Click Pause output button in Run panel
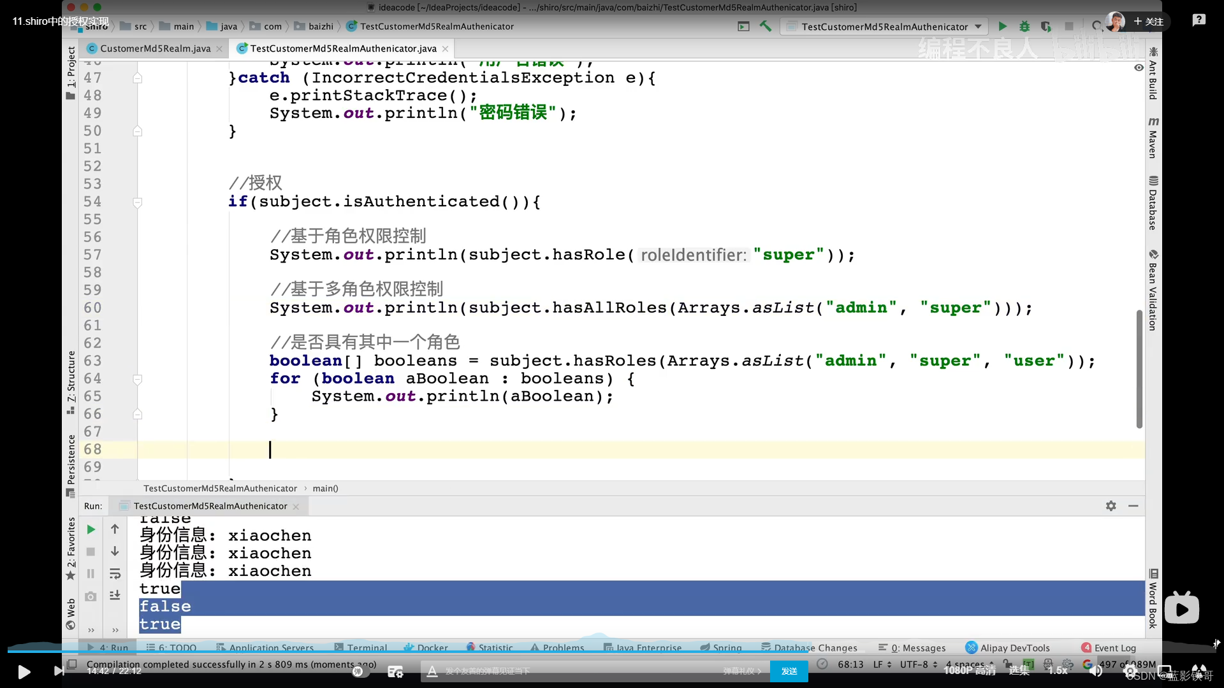Screen dimensions: 1224x688 tap(91, 574)
